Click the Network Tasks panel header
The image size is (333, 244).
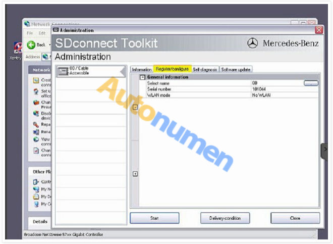pyautogui.click(x=40, y=70)
